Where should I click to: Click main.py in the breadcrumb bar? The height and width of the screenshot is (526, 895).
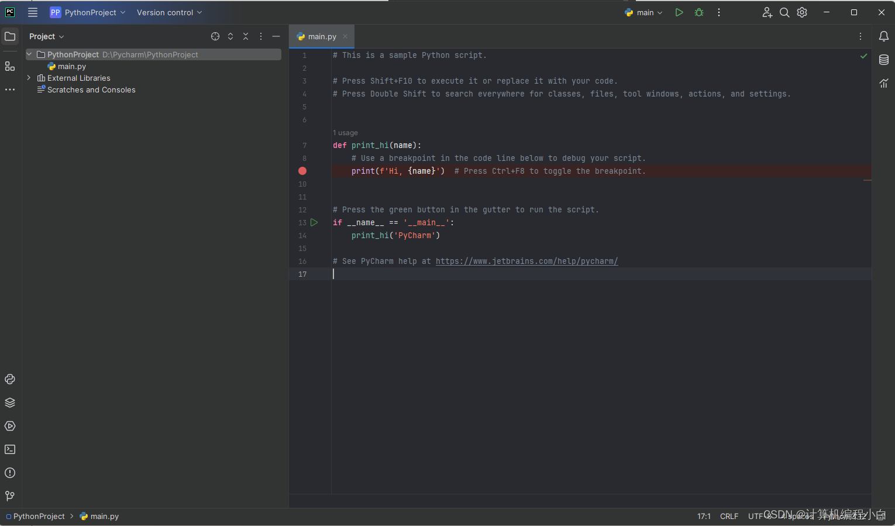99,516
